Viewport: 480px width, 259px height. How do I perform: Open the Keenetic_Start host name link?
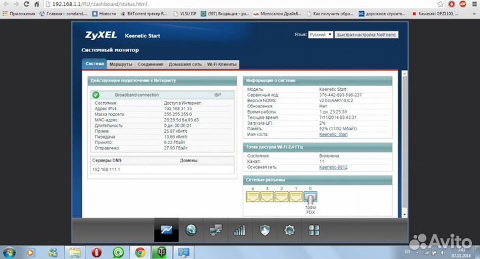(333, 134)
